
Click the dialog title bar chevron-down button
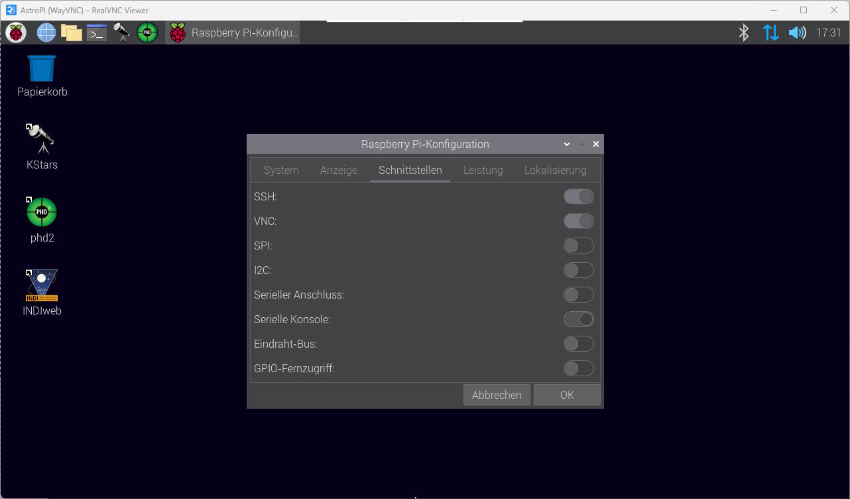tap(567, 144)
